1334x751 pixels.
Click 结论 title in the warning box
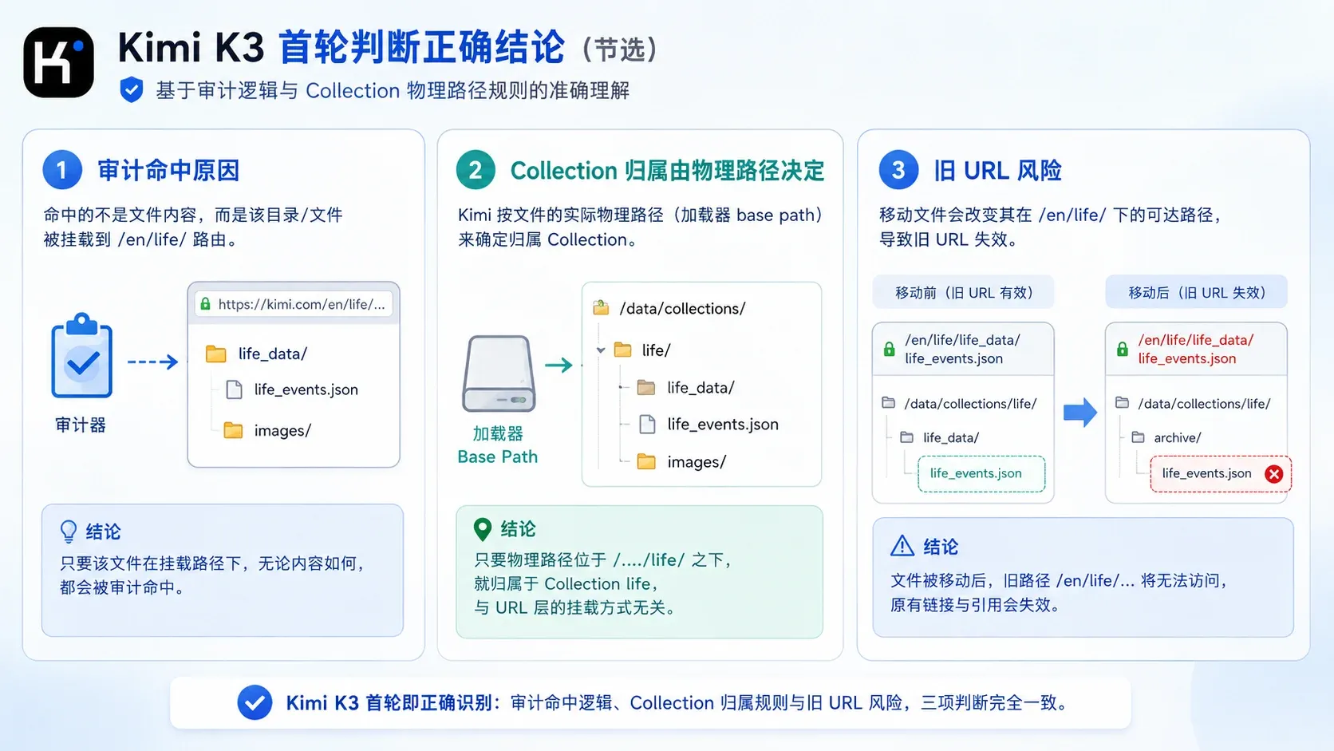(x=941, y=547)
